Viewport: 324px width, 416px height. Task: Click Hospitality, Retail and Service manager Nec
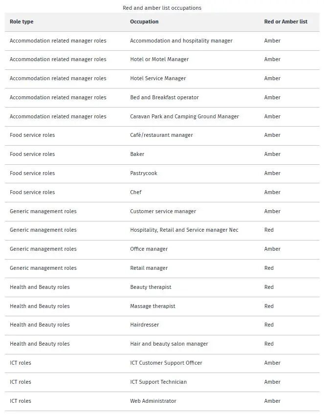(x=184, y=230)
